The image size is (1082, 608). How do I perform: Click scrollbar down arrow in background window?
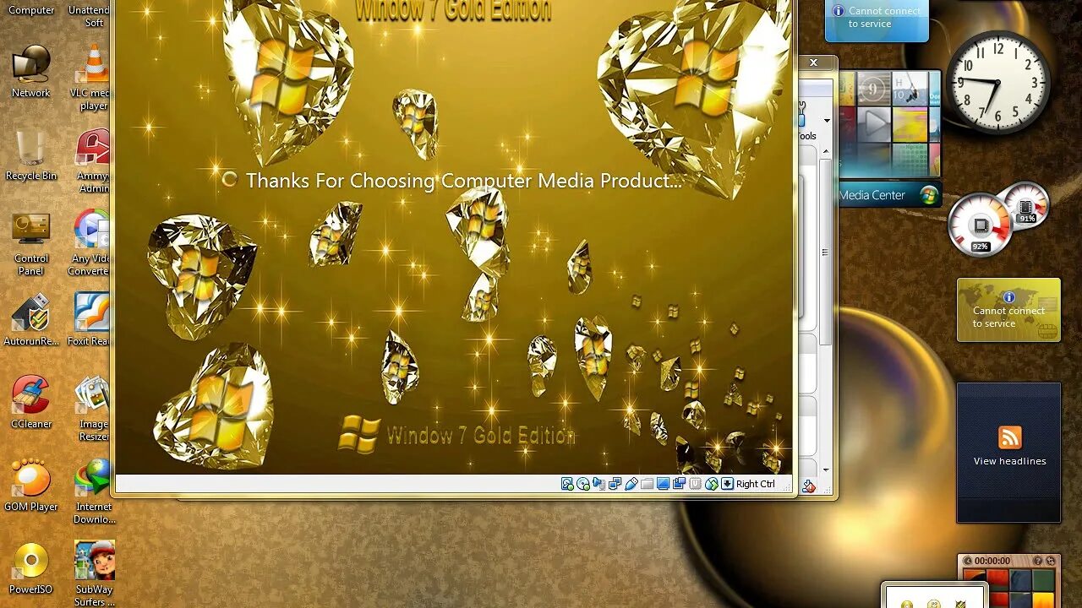[x=826, y=470]
